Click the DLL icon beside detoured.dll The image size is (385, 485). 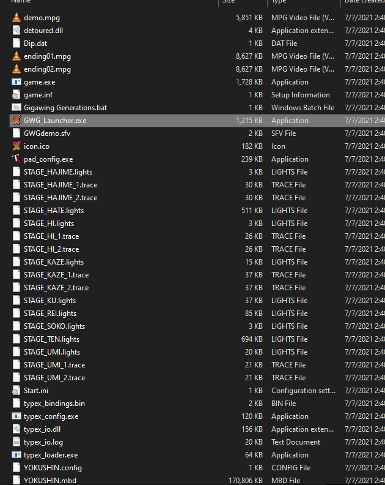(16, 31)
